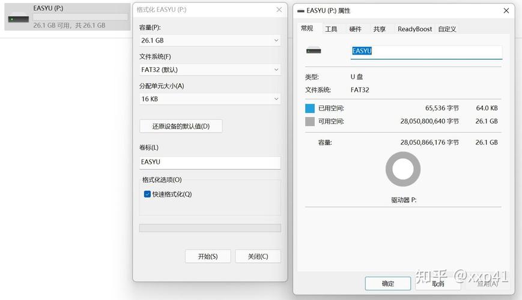Click the 'U 盘' type value
Screen dimensions: 522x300
pos(357,77)
